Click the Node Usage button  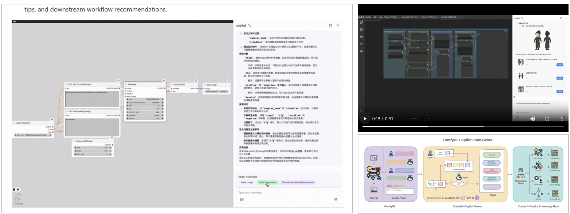[247, 182]
